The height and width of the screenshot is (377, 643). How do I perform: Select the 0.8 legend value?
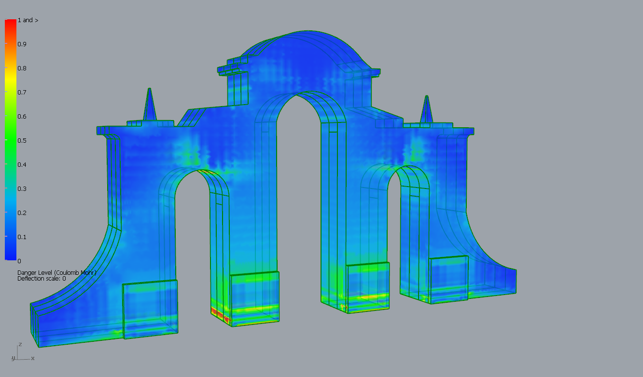(22, 68)
